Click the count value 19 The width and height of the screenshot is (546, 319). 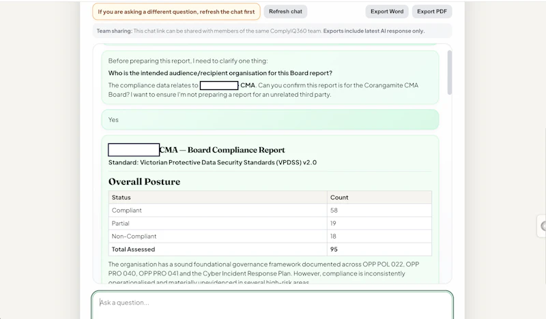coord(333,224)
